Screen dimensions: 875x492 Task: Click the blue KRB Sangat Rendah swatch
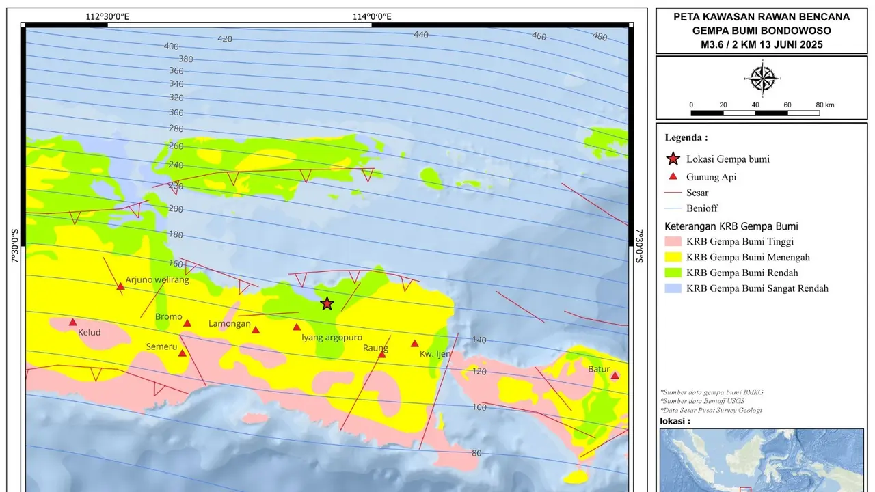coord(673,288)
